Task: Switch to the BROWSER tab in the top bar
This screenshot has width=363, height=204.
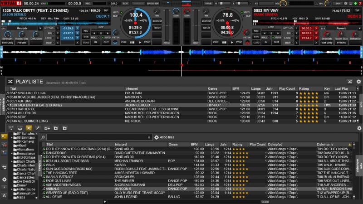Action: [153, 4]
